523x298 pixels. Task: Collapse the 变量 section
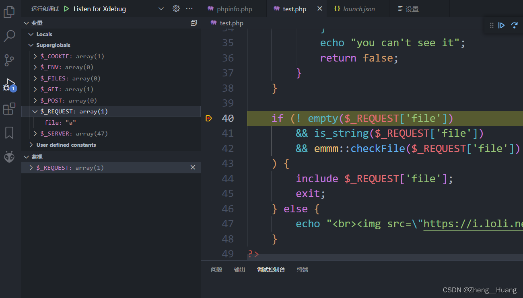point(27,23)
